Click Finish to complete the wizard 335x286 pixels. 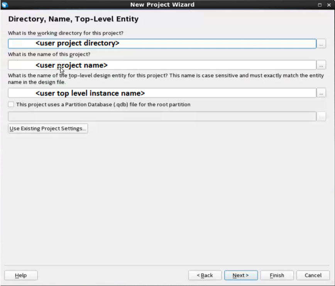[277, 275]
